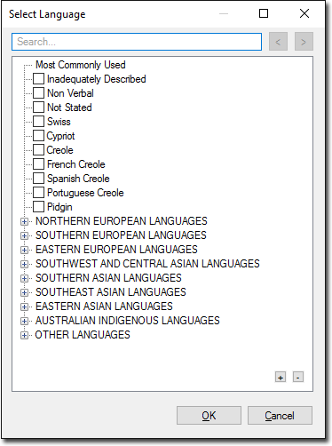332x446 pixels.
Task: Collapse all tree nodes with minus button
Action: point(298,378)
